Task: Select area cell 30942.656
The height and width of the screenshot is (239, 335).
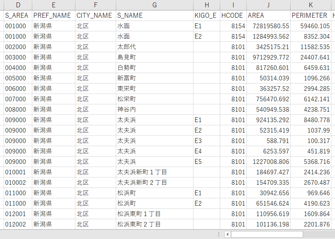Action: 268,193
